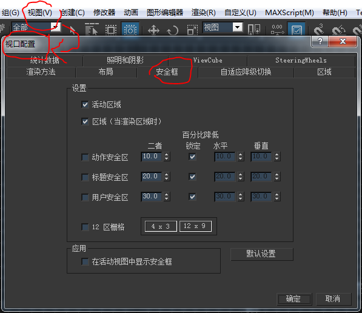Click 标题安全区 垂直 spinner arrows
This screenshot has width=362, height=313.
pos(277,177)
